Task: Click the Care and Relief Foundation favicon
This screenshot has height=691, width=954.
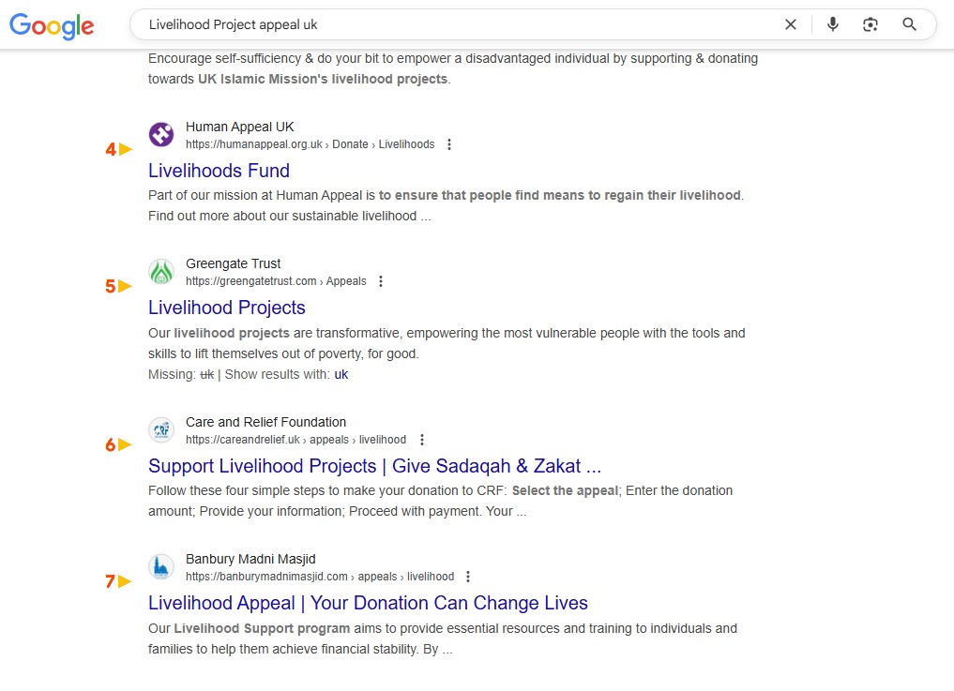Action: point(161,430)
